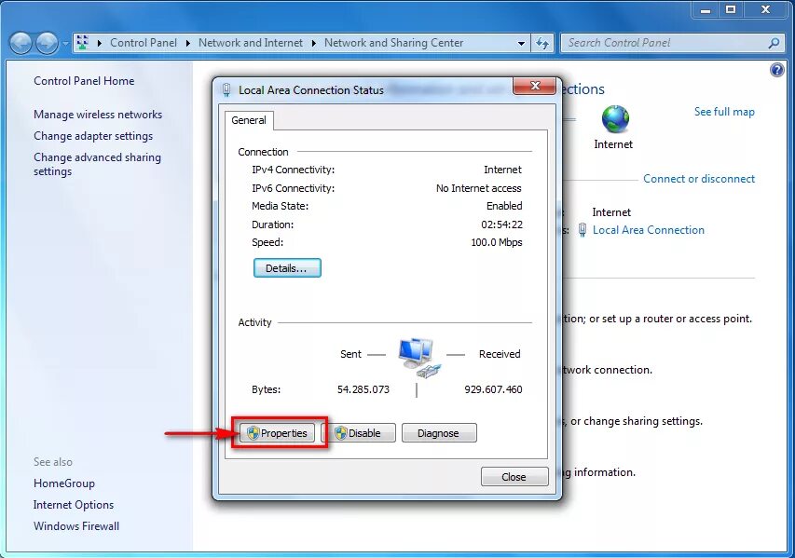Click the IPv6 value No Internet access
795x558 pixels.
pyautogui.click(x=479, y=188)
